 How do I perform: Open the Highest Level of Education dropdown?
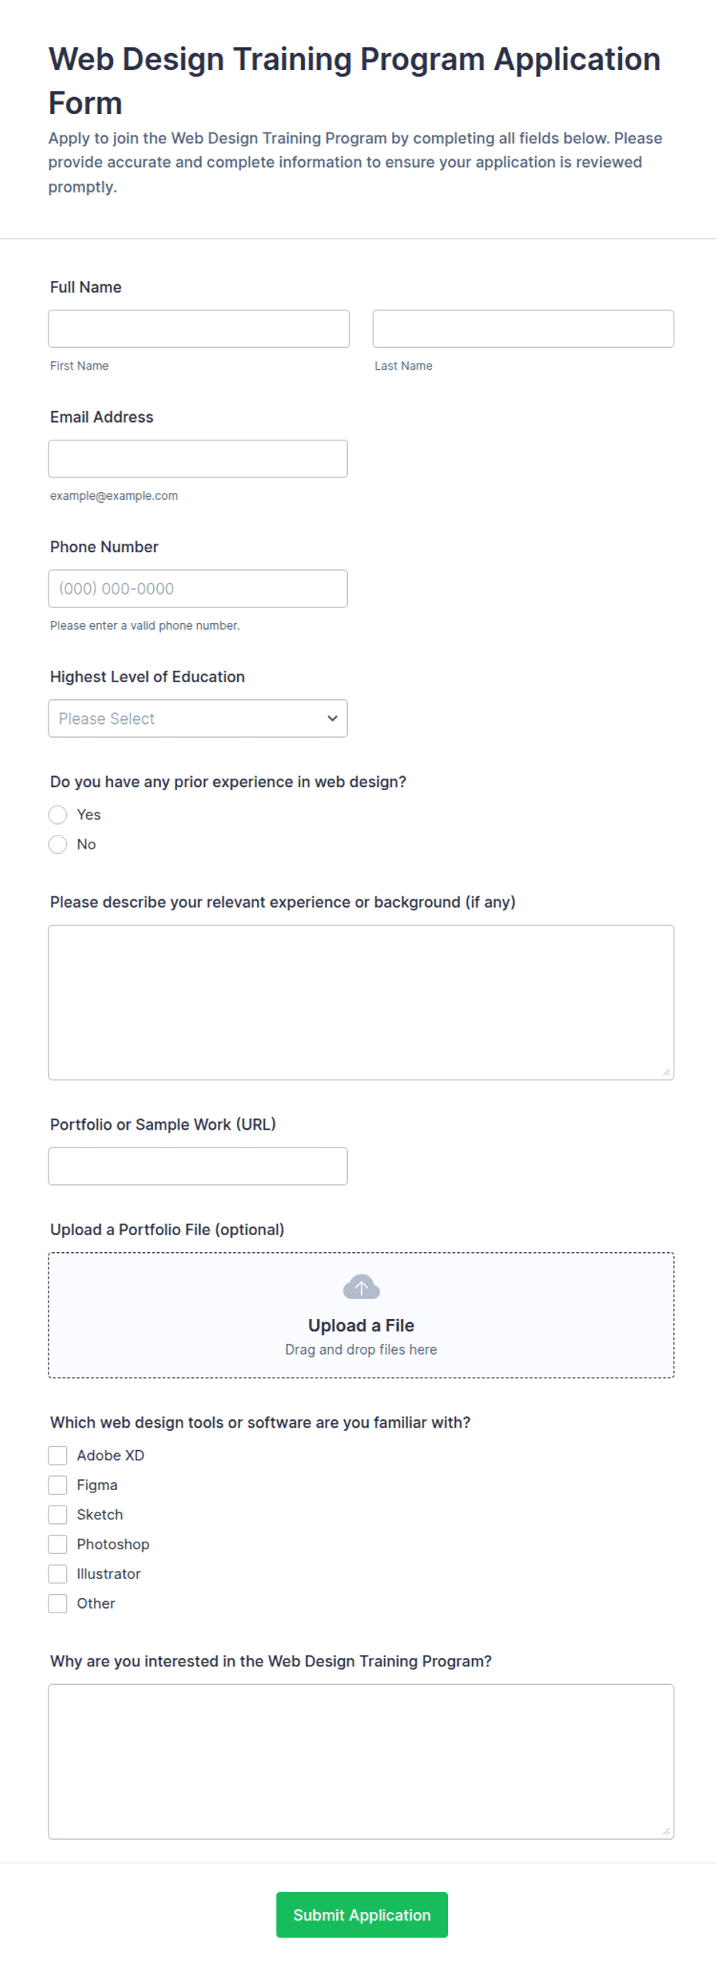point(198,718)
